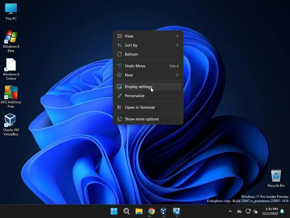Select Personalize in the context menu
Image resolution: width=290 pixels, height=218 pixels.
pos(148,96)
